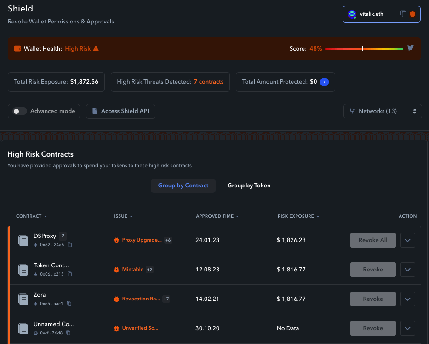429x344 pixels.
Task: Click the approved time 30.10.20
Action: [x=207, y=328]
